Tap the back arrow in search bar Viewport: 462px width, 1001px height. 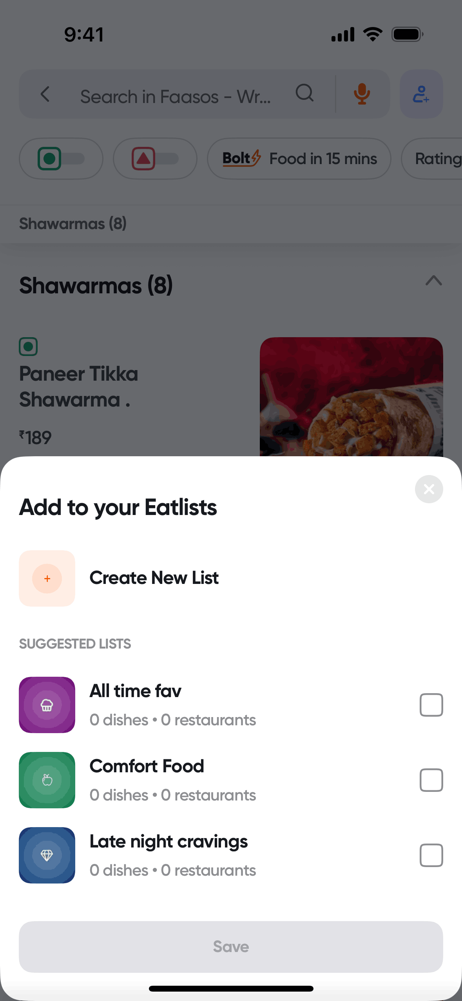[x=45, y=94]
